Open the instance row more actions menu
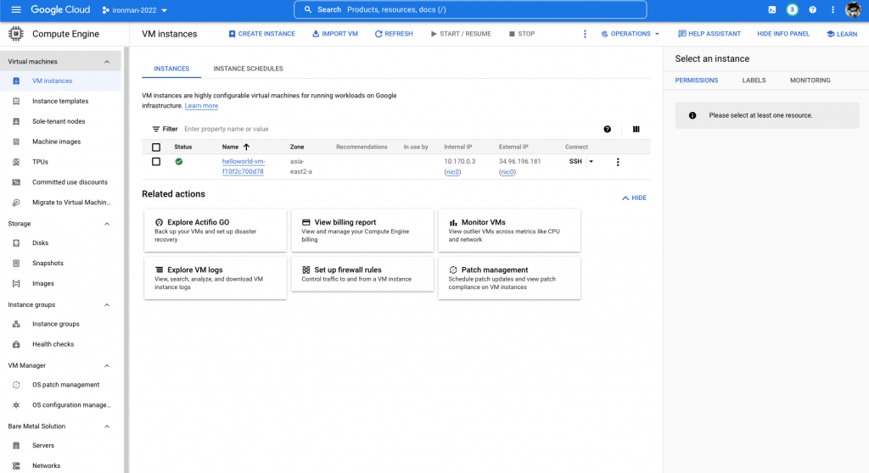The height and width of the screenshot is (473, 869). pyautogui.click(x=618, y=162)
